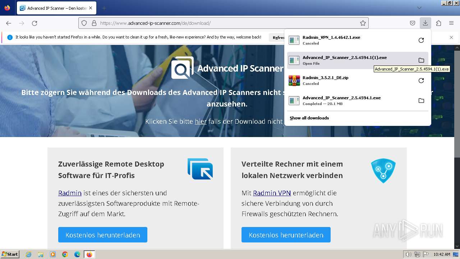Click the padlock site security icon
This screenshot has width=460, height=259.
94,23
